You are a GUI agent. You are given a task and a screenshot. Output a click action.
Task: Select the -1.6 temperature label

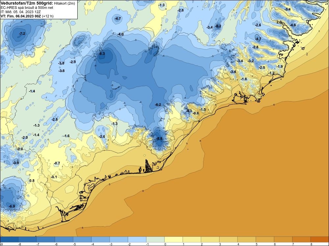66,136
